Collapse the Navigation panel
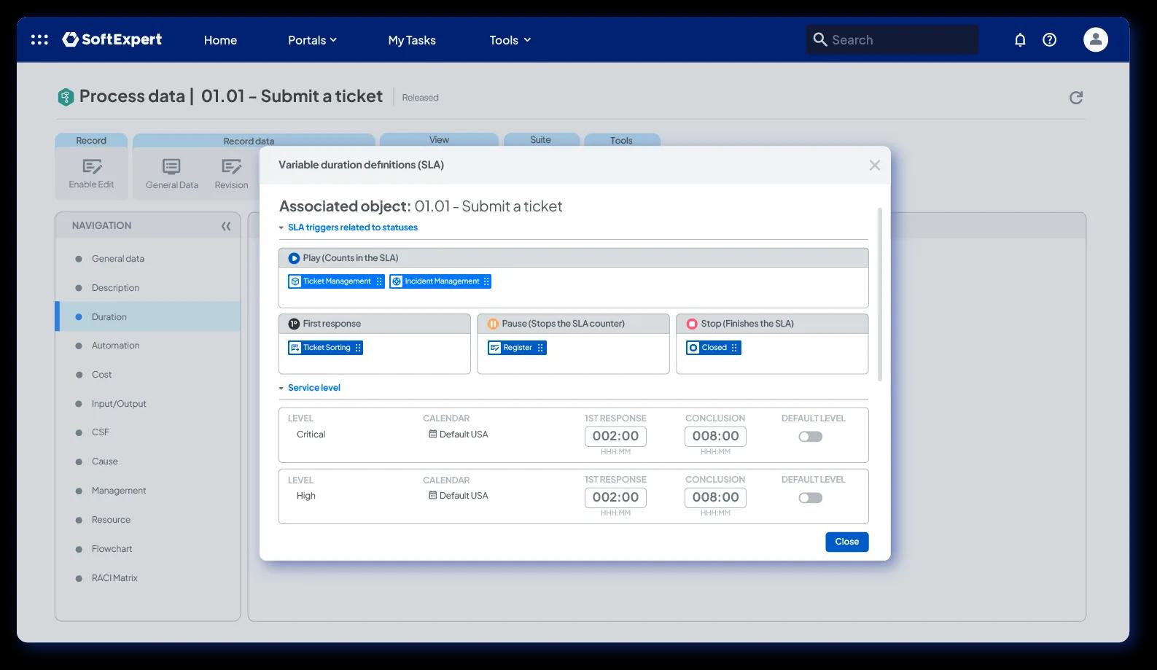This screenshot has width=1157, height=670. point(226,226)
